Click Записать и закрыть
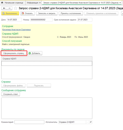This screenshot has height=130, width=123. [47, 13]
